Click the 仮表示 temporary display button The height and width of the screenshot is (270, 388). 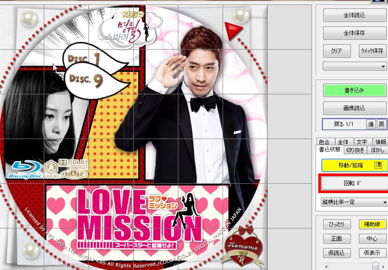pos(372,253)
